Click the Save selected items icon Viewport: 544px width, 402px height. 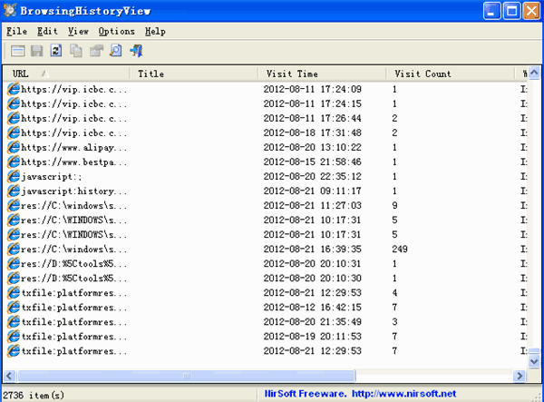pos(37,51)
